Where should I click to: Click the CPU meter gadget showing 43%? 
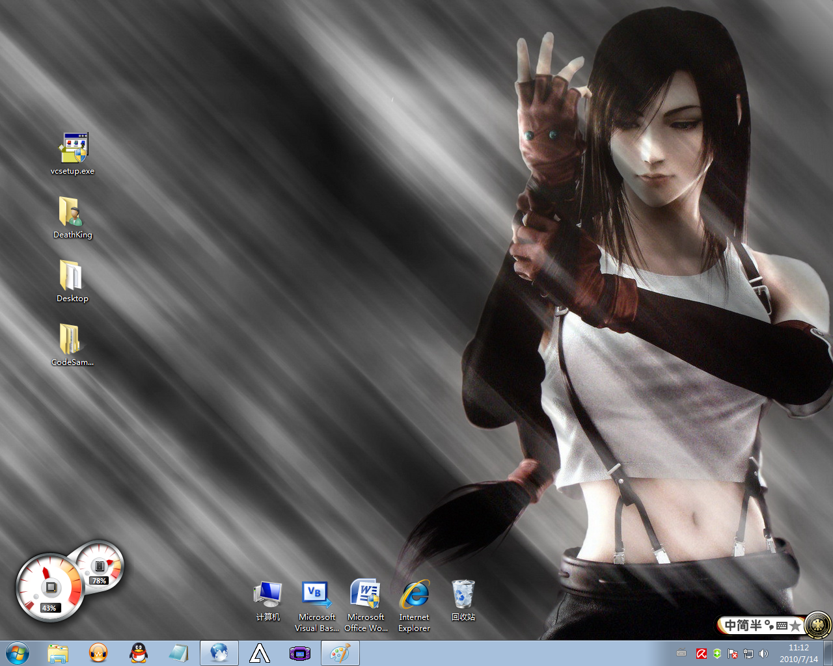tap(50, 588)
